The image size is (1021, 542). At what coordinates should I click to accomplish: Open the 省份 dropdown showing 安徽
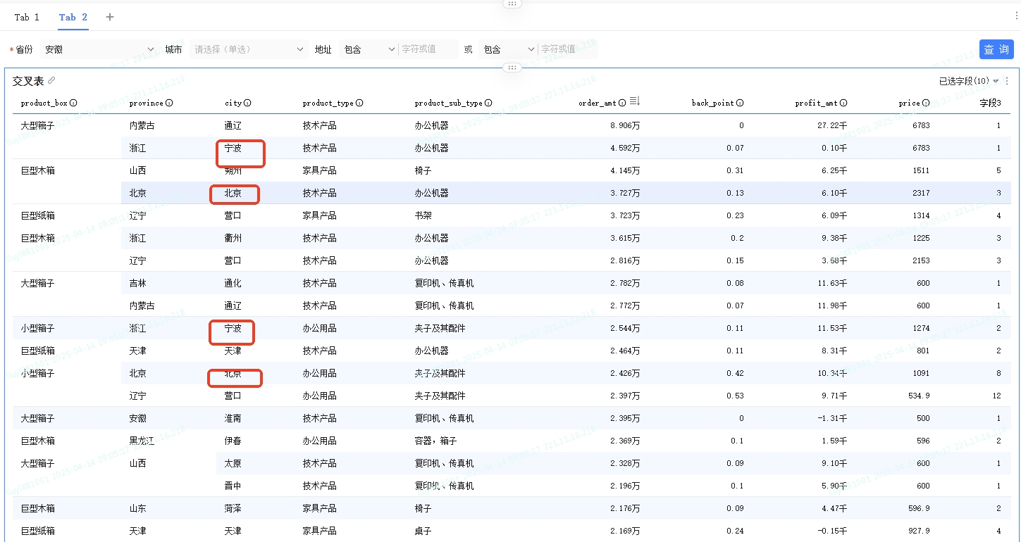tap(97, 49)
